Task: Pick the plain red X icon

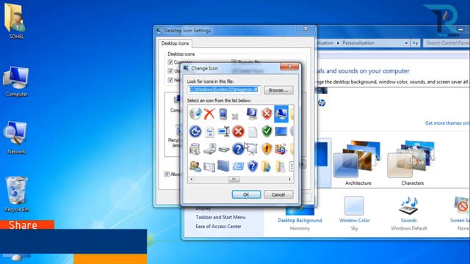Action: click(209, 114)
